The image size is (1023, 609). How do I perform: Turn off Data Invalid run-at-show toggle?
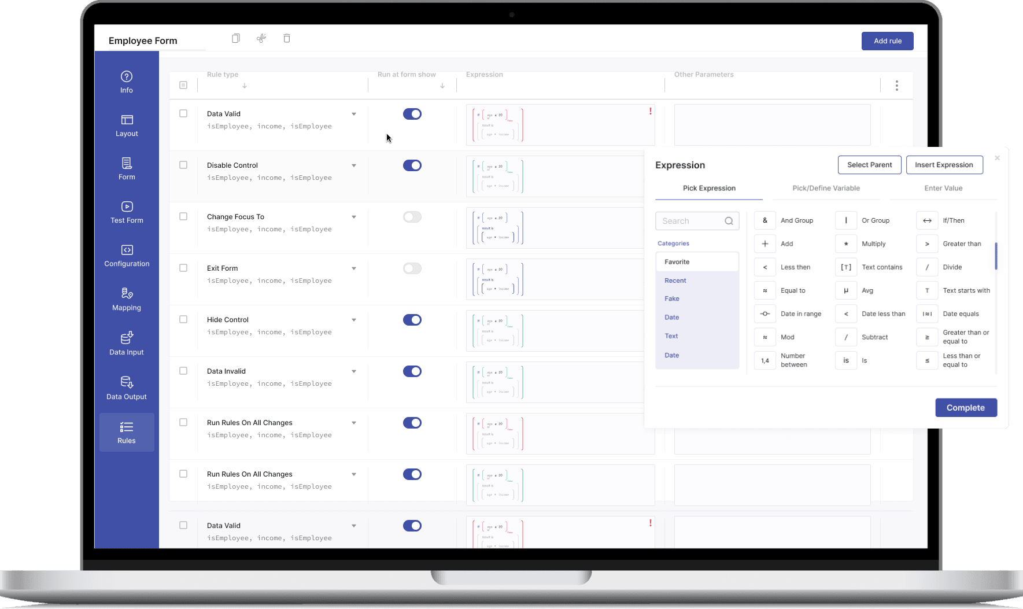pos(412,371)
